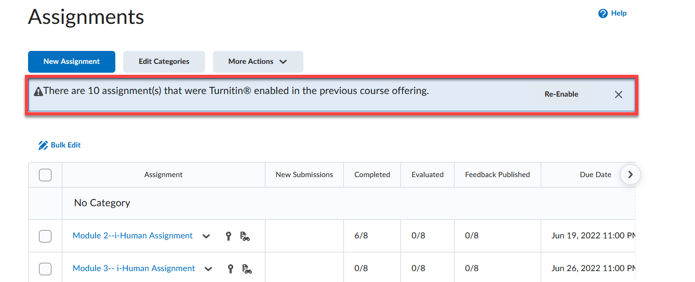
Task: Click the key icon for Module 3 assignment
Action: click(x=231, y=269)
